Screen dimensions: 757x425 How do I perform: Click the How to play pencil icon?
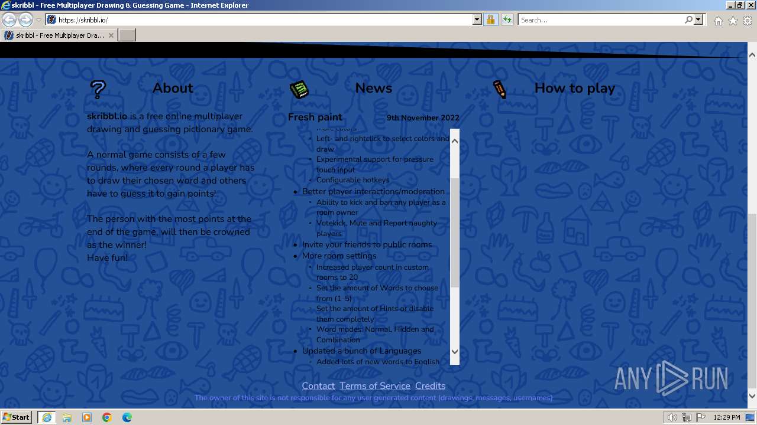pyautogui.click(x=500, y=90)
